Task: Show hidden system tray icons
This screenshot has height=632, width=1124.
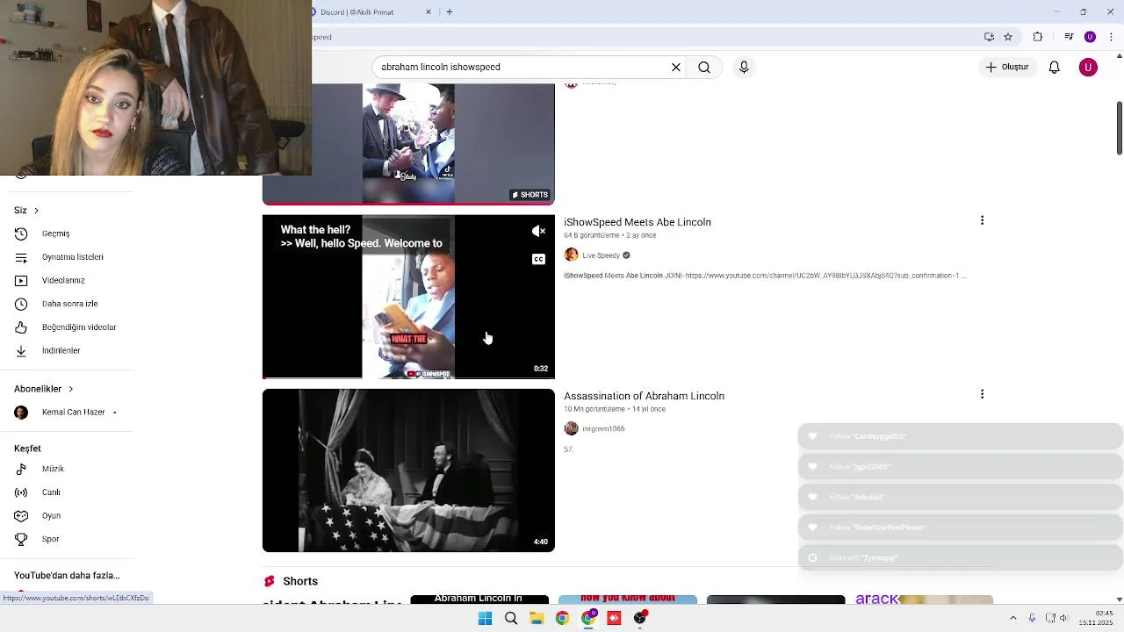Action: click(1012, 618)
